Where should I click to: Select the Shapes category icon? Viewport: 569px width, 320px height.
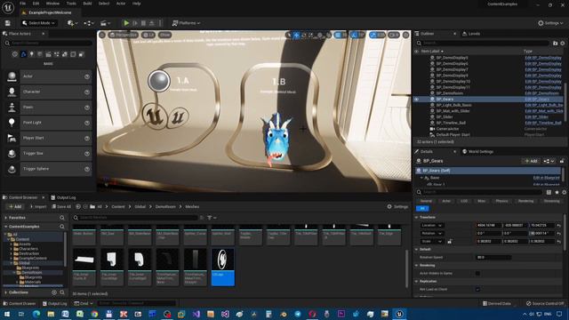pos(40,54)
